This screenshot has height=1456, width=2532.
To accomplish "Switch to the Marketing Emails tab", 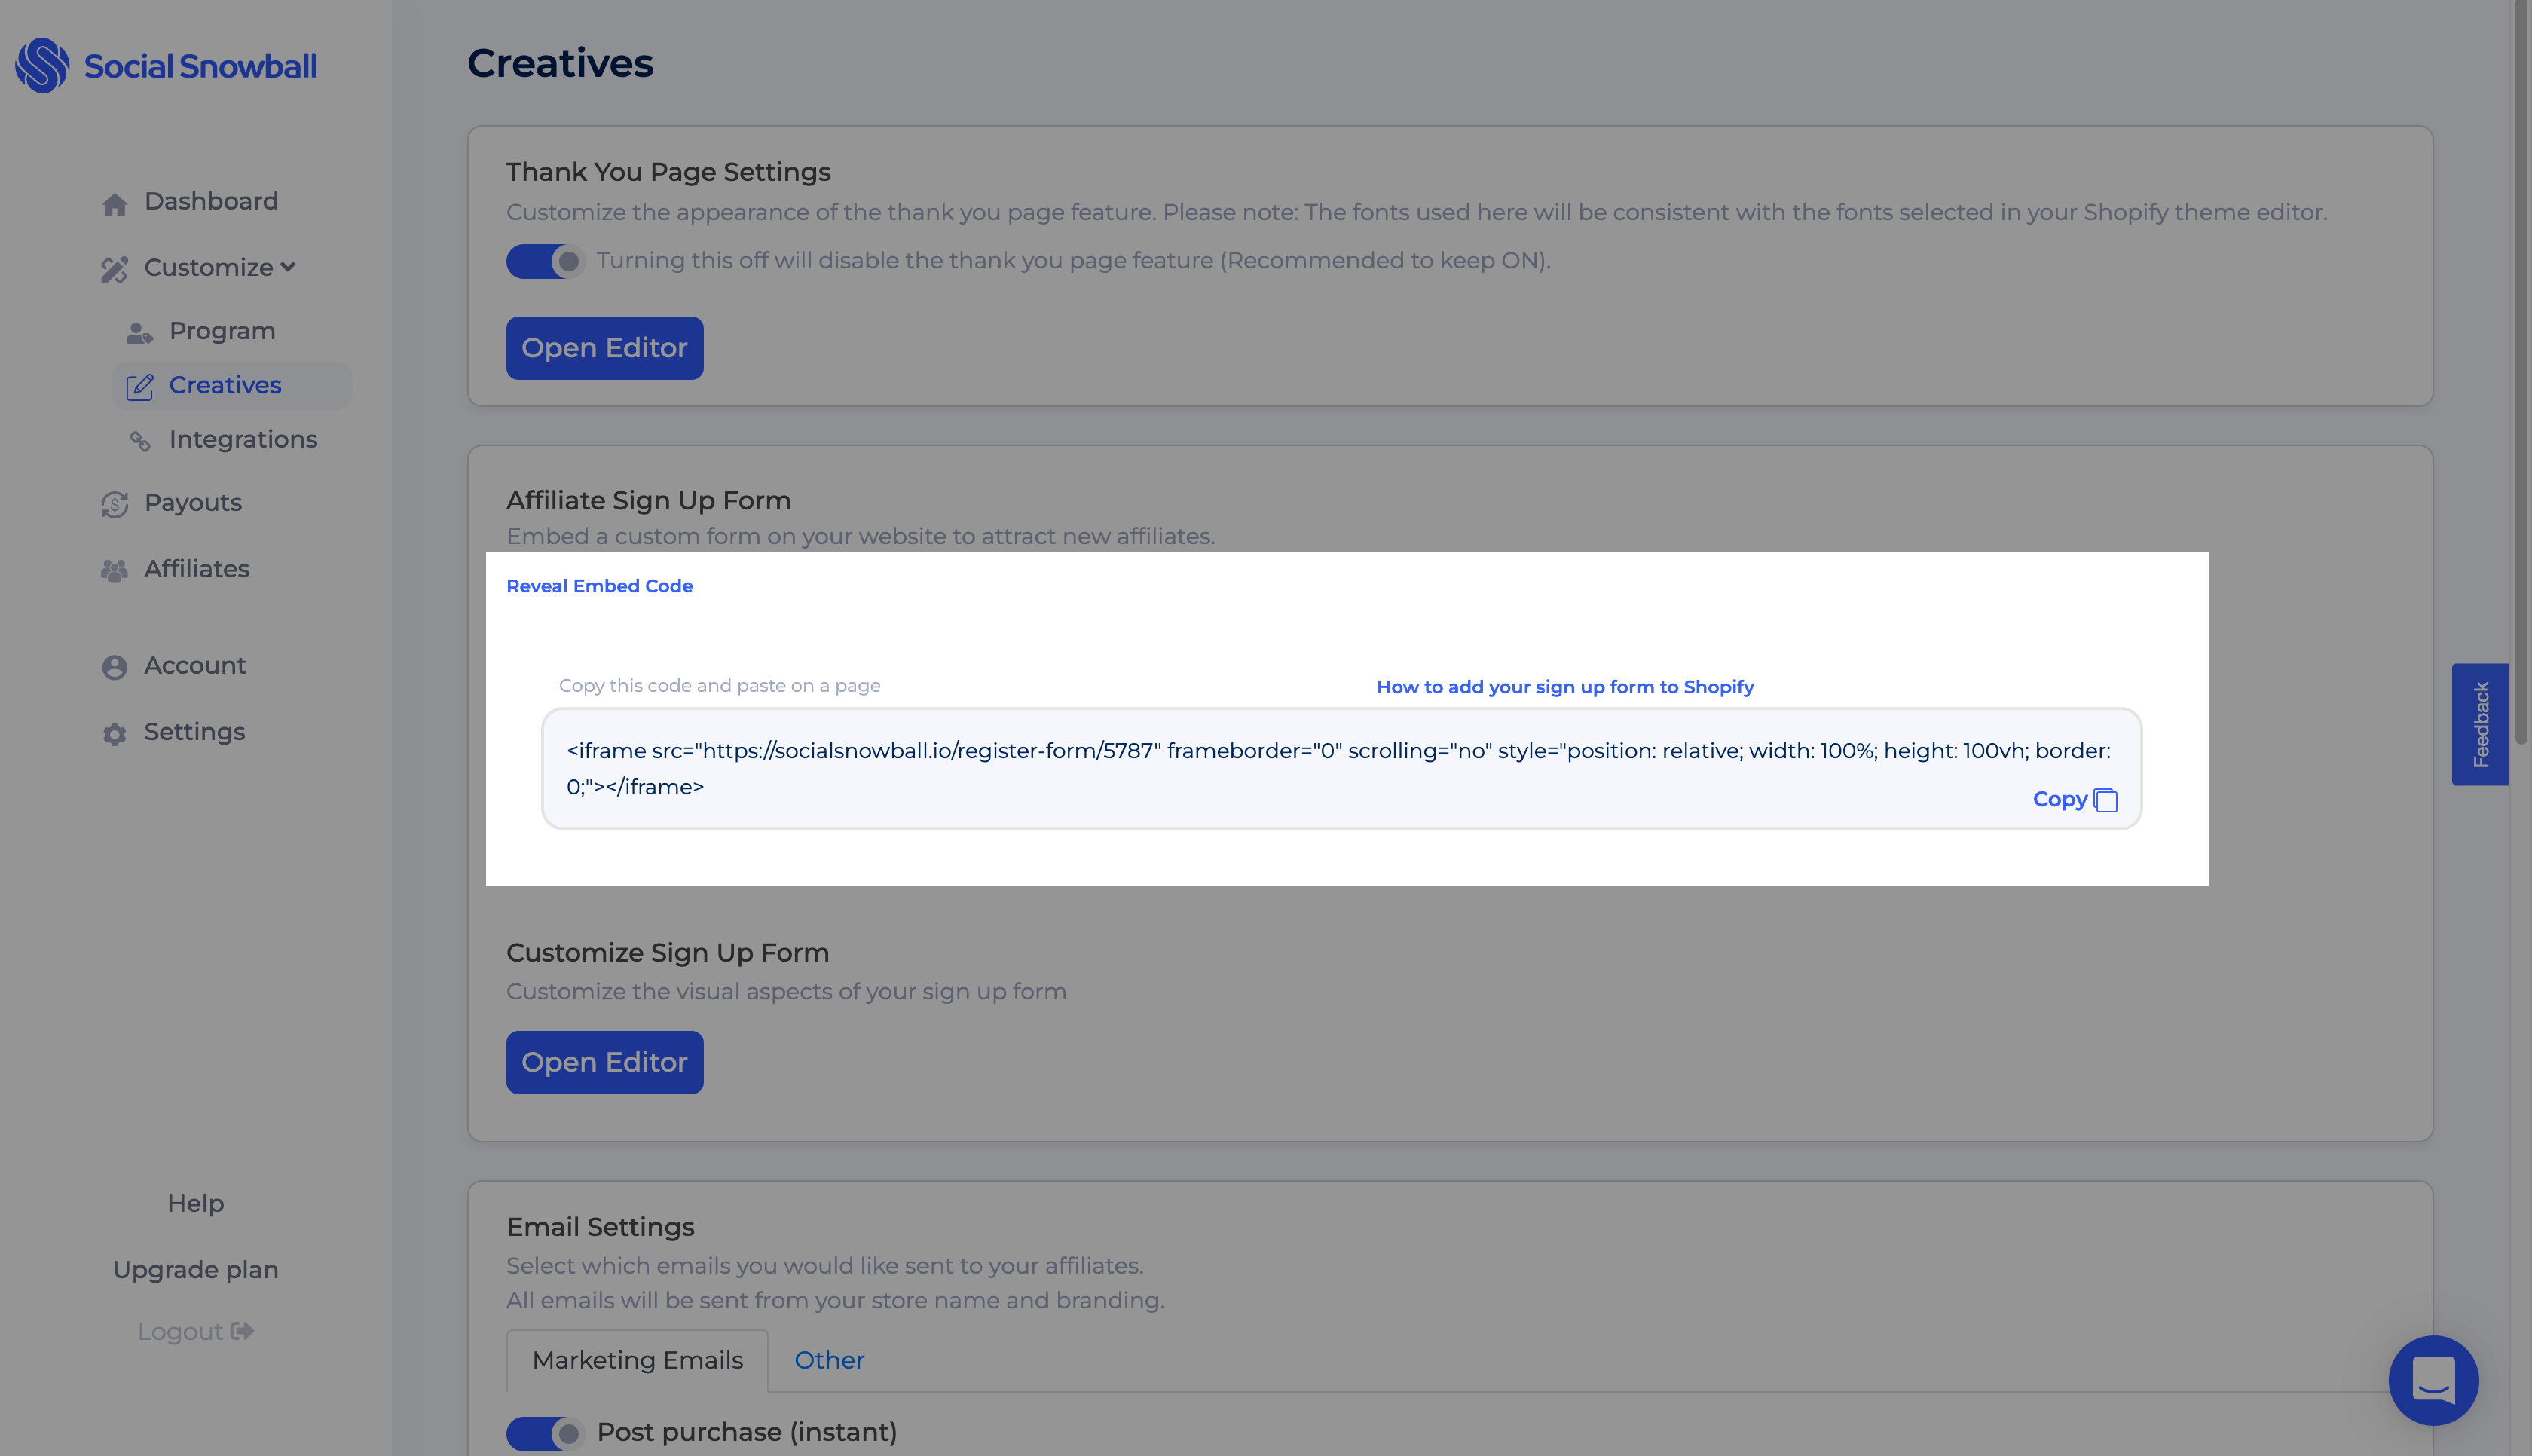I will point(638,1360).
